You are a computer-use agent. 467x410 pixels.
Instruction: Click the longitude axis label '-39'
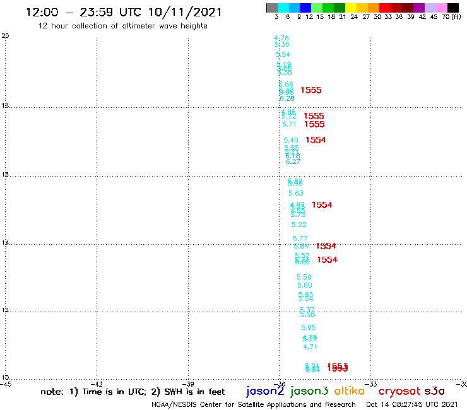188,384
